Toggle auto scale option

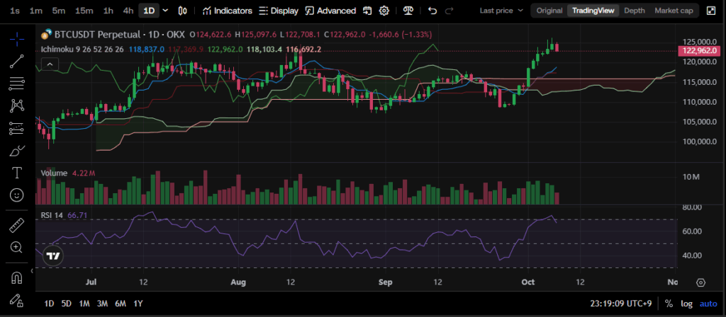click(x=709, y=304)
